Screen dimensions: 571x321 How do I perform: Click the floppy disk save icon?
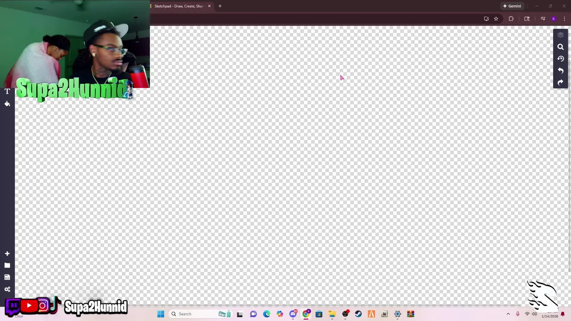point(7,277)
